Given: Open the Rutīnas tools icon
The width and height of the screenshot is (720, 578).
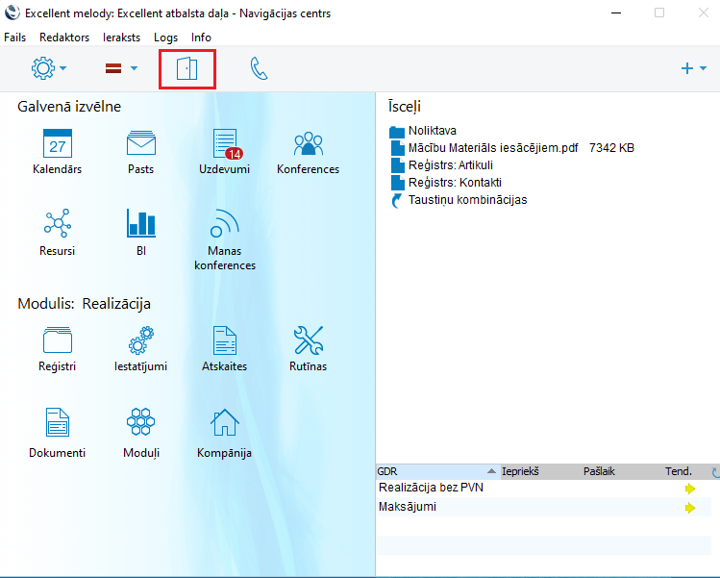Looking at the screenshot, I should [308, 341].
